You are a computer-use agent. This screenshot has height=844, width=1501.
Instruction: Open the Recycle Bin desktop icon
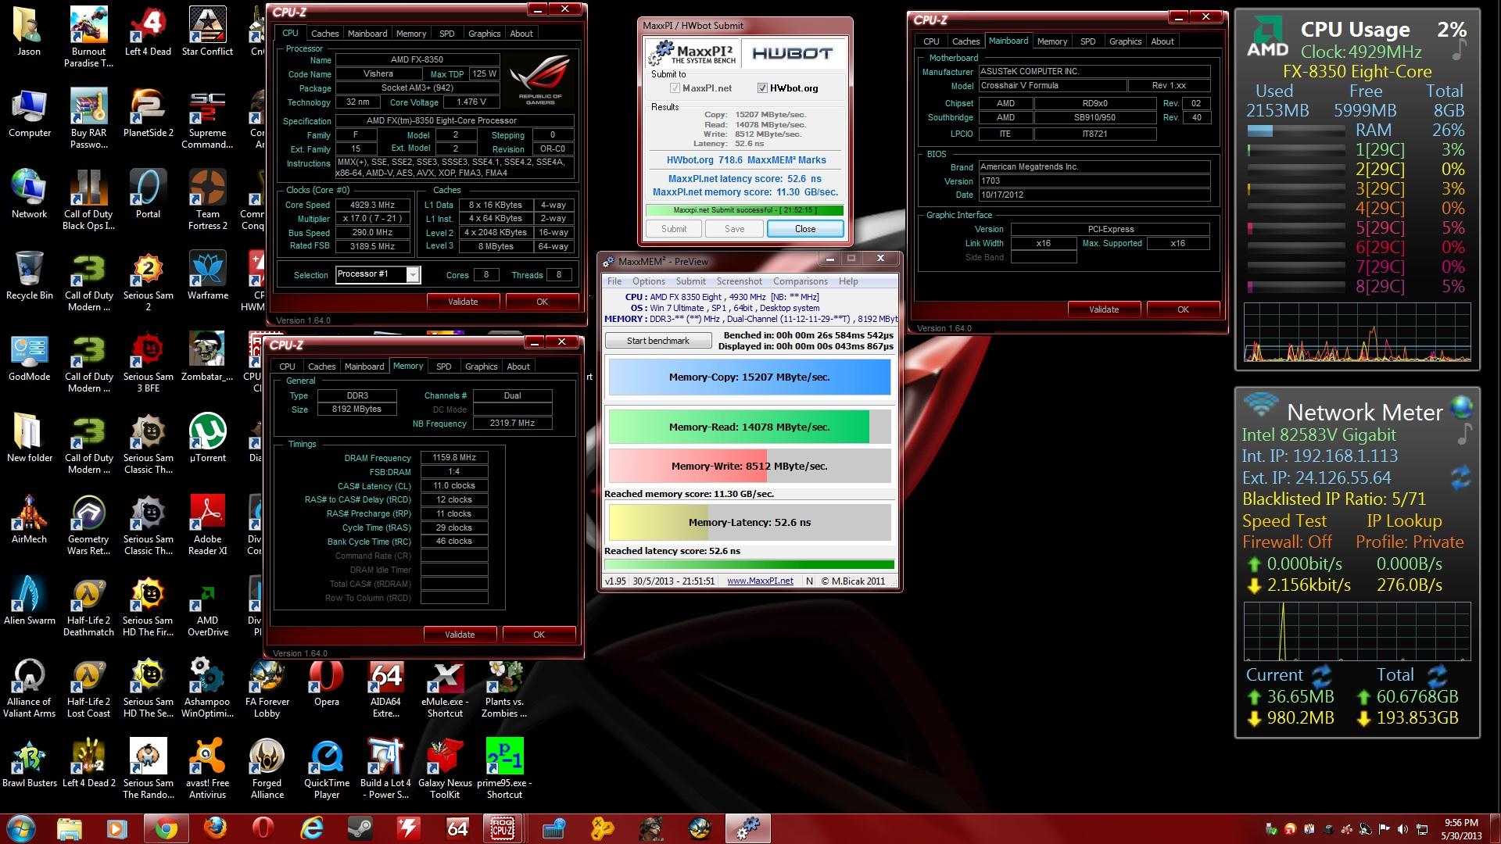coord(30,277)
